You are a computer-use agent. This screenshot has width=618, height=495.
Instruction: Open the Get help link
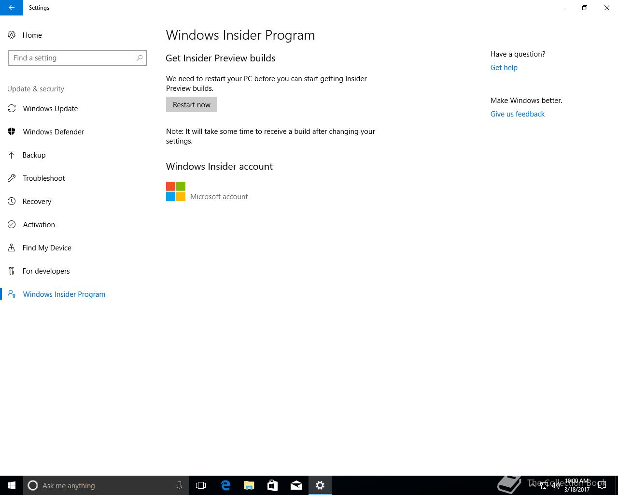tap(504, 67)
